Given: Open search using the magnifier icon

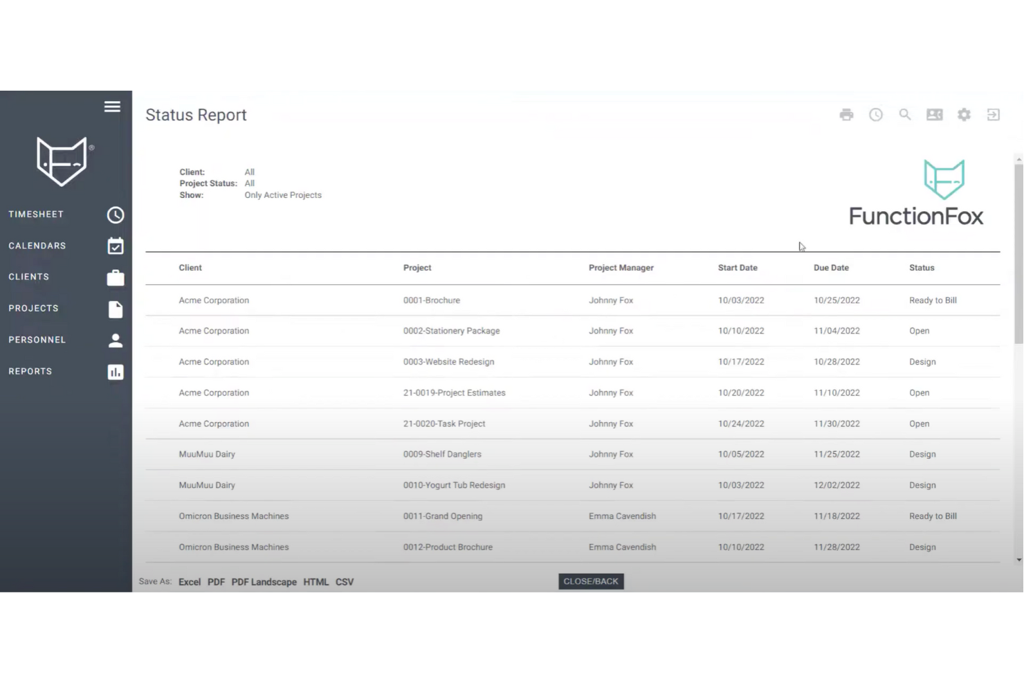Looking at the screenshot, I should [905, 114].
